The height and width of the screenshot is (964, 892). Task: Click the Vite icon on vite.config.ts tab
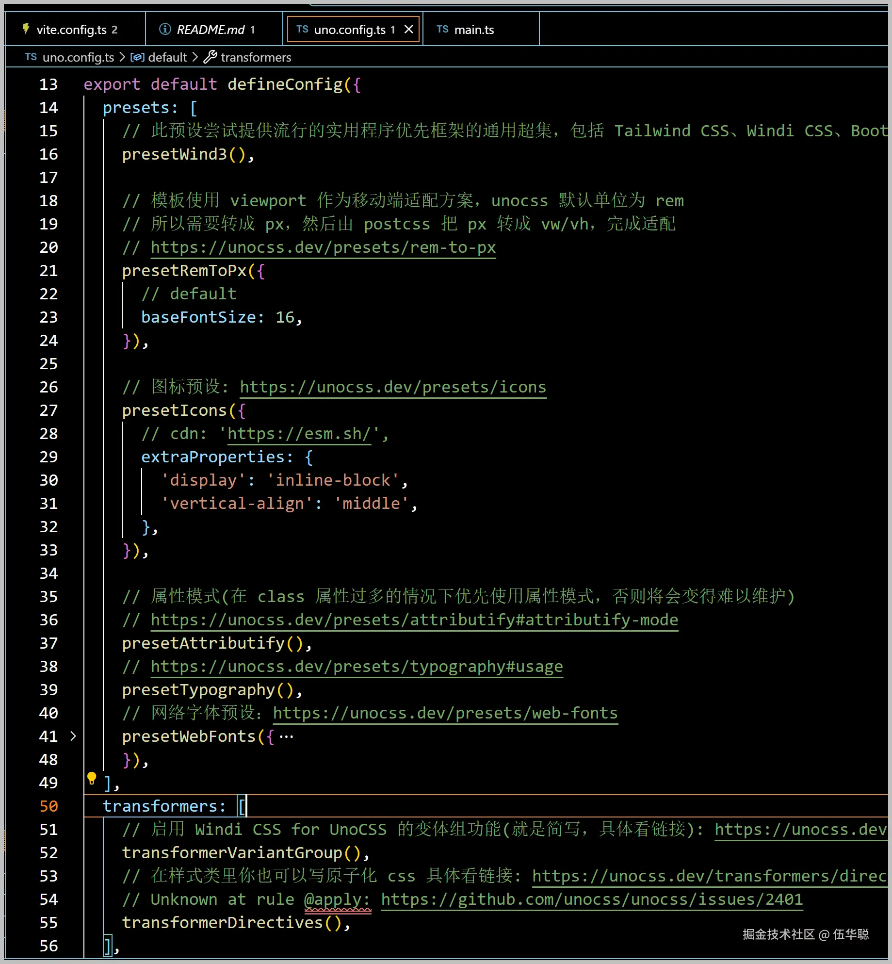pyautogui.click(x=26, y=30)
